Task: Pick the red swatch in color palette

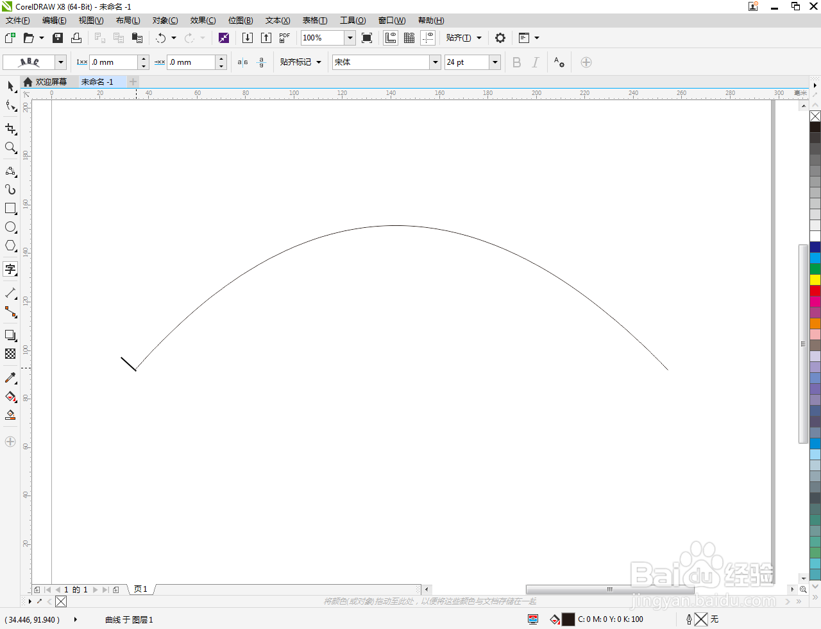Action: [815, 291]
